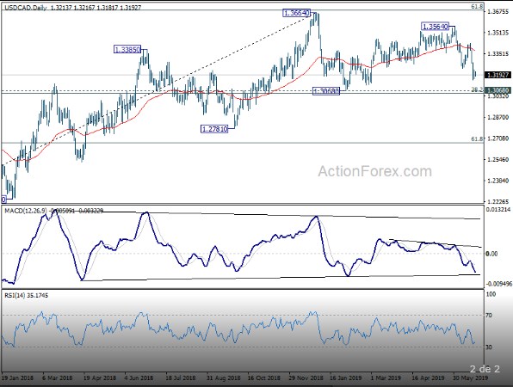Image resolution: width=513 pixels, height=387 pixels.
Task: Click the 6 Mar 2018 date label
Action: [x=58, y=378]
